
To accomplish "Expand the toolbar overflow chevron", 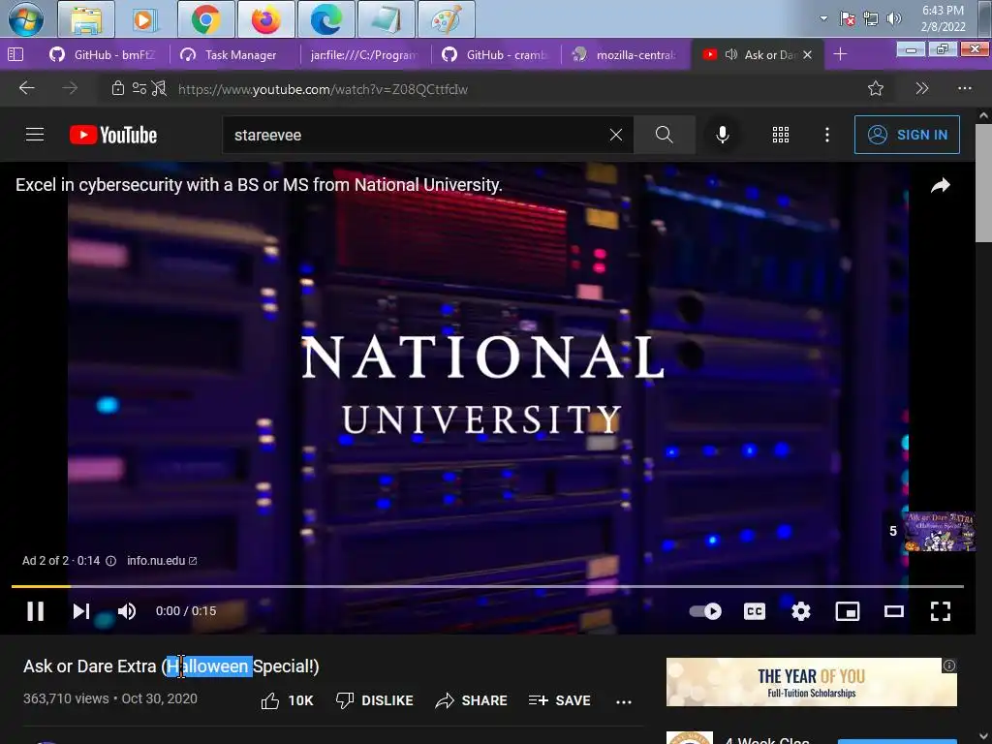I will pyautogui.click(x=922, y=88).
